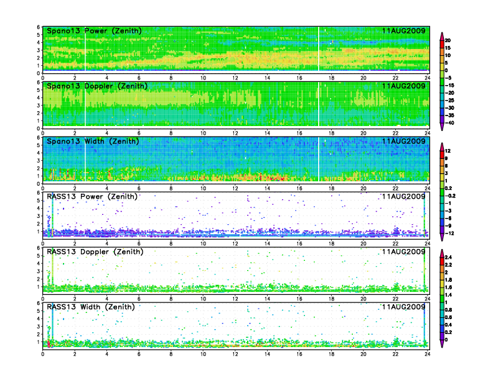Viewport: 493px width, 380px height.
Task: Click the 11AUG2009 date in the Spano13 Doppler panel
Action: tap(404, 86)
